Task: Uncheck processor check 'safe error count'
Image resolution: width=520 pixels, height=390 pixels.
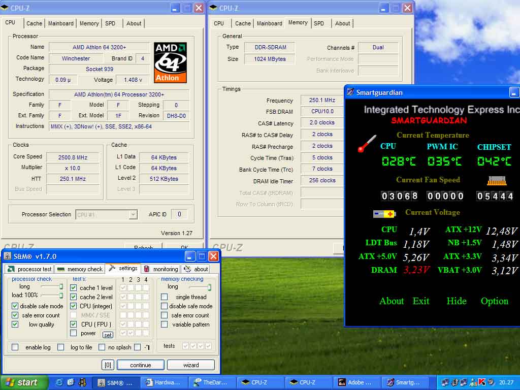Action: point(15,315)
